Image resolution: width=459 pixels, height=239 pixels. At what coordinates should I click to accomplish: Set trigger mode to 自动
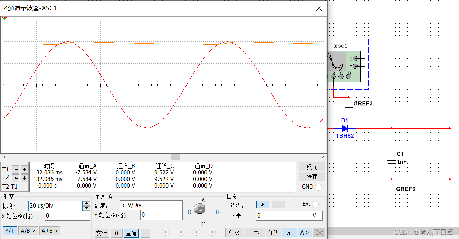tap(273, 232)
